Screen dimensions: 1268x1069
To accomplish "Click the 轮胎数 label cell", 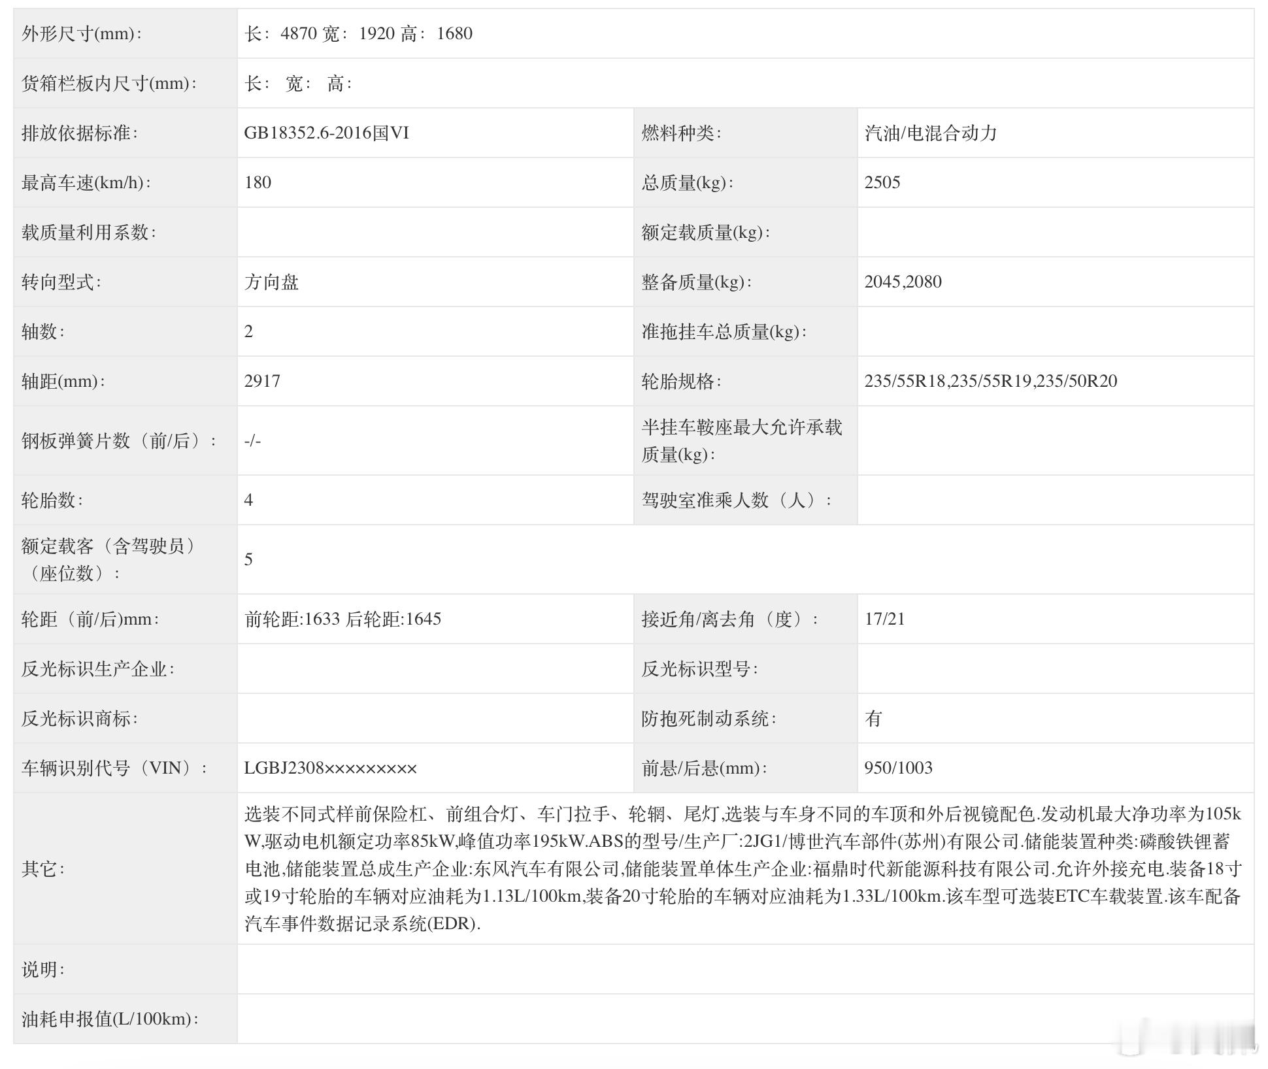I will click(x=52, y=501).
